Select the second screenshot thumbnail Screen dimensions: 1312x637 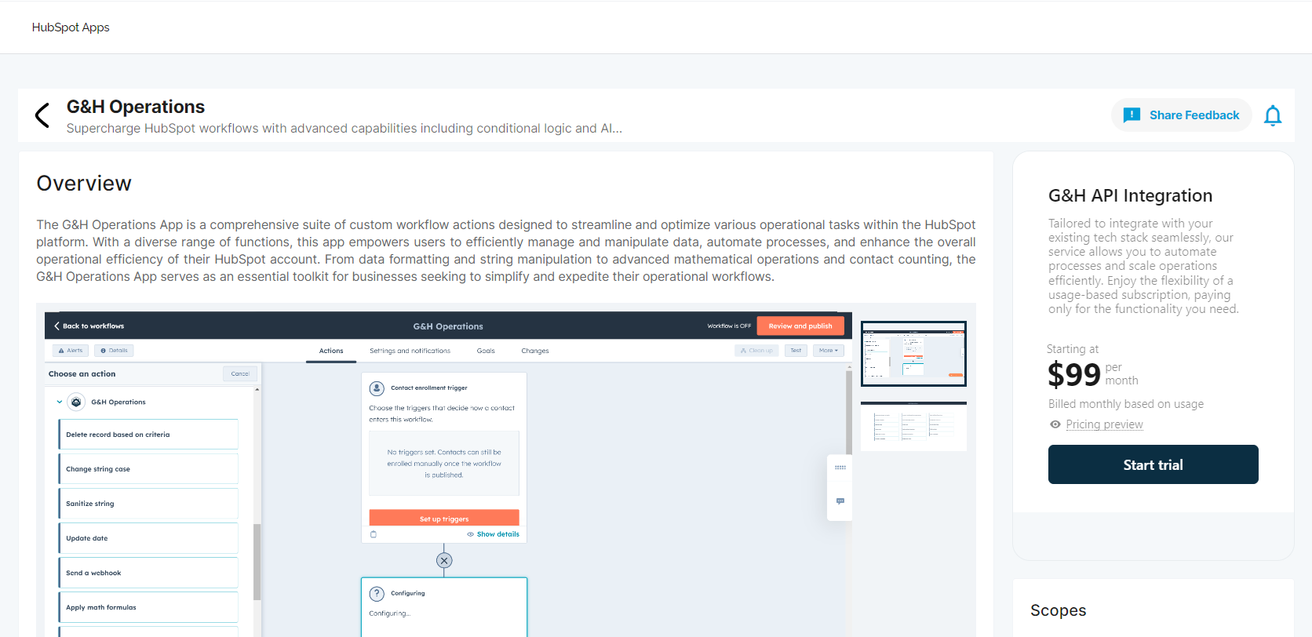[x=913, y=427]
